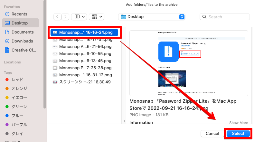Click the column resize handle near preview
The width and height of the screenshot is (254, 142).
[x=124, y=121]
